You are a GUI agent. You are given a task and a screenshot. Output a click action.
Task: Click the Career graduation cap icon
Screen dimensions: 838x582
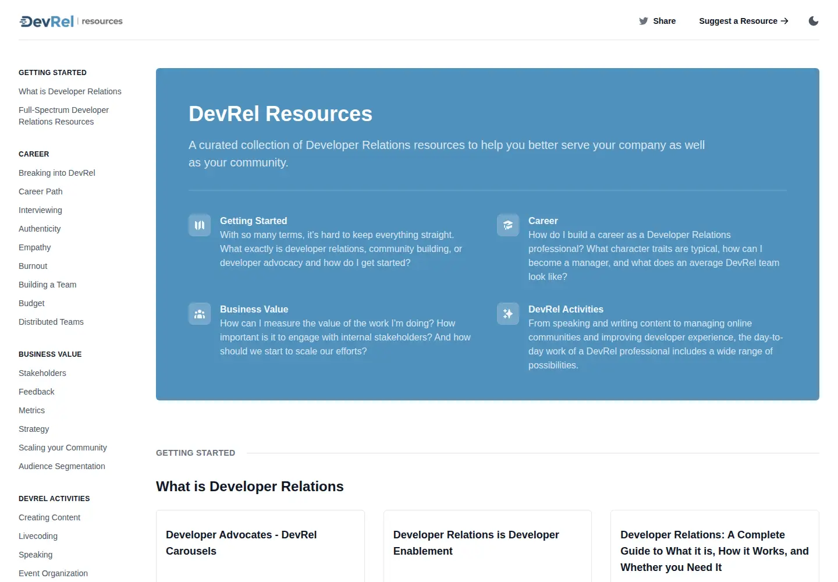[508, 225]
